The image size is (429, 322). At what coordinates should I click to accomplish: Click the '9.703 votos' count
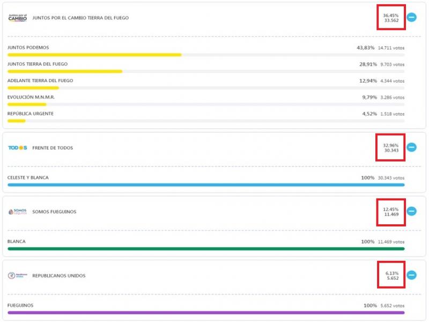coord(393,64)
